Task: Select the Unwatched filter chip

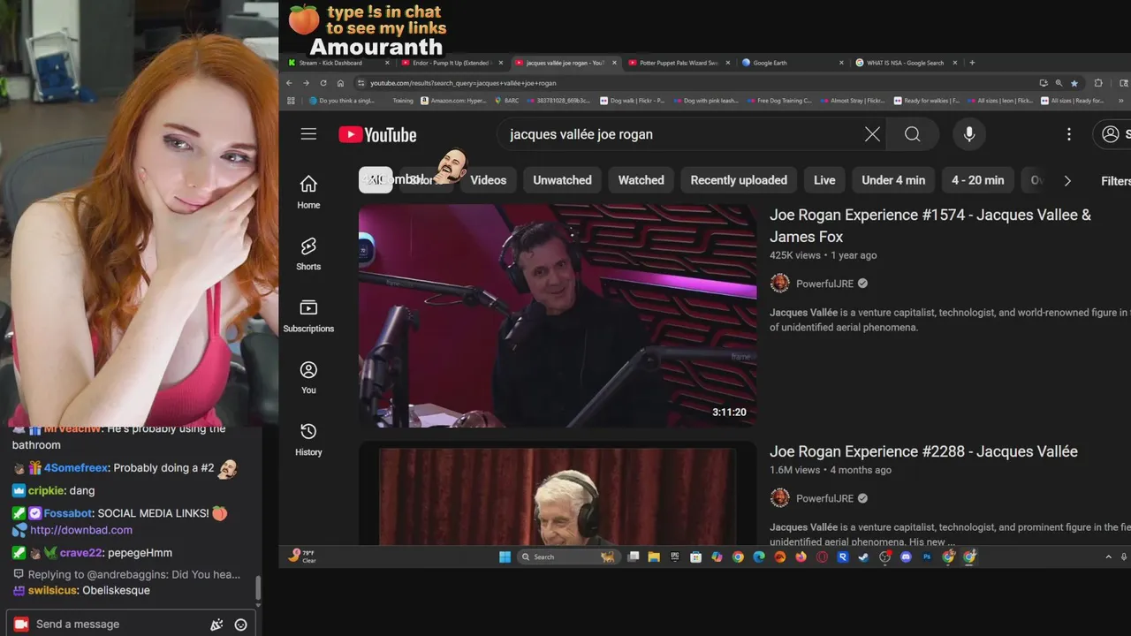Action: (x=562, y=180)
